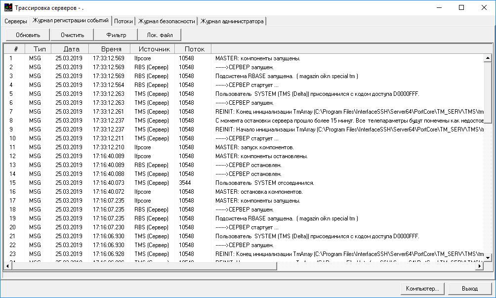Click the Тип column header

click(x=39, y=49)
